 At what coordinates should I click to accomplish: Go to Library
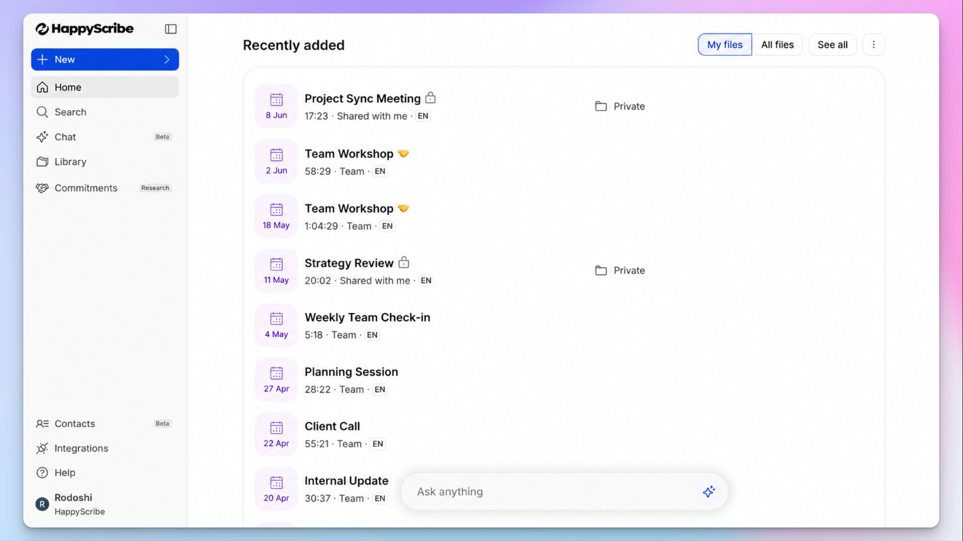tap(105, 162)
